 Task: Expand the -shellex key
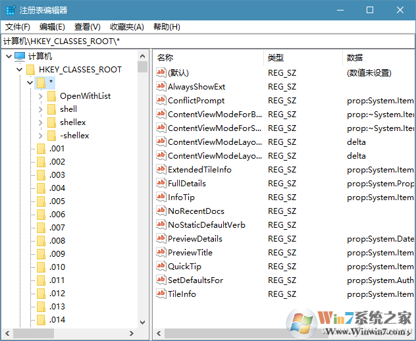click(41, 136)
